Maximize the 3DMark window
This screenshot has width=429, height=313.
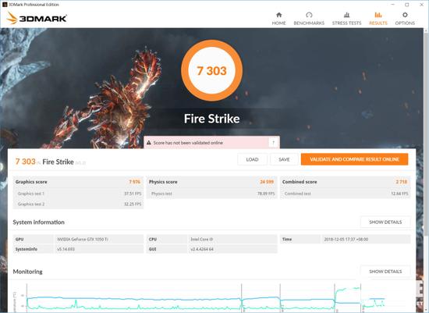(407, 5)
